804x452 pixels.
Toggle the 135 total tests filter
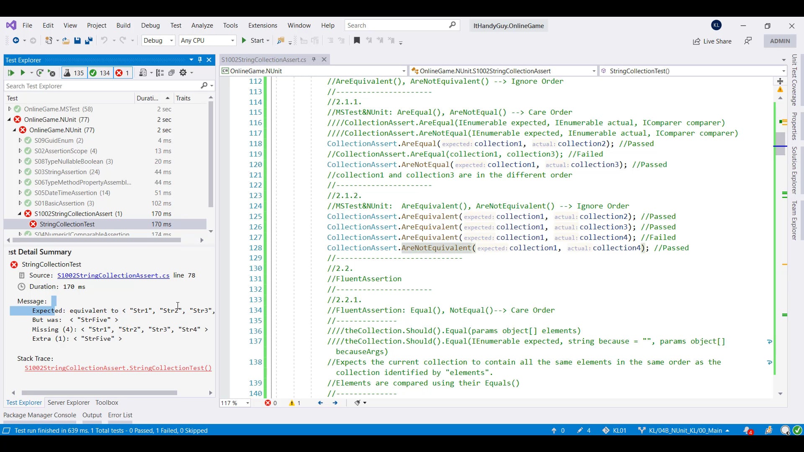[x=74, y=73]
